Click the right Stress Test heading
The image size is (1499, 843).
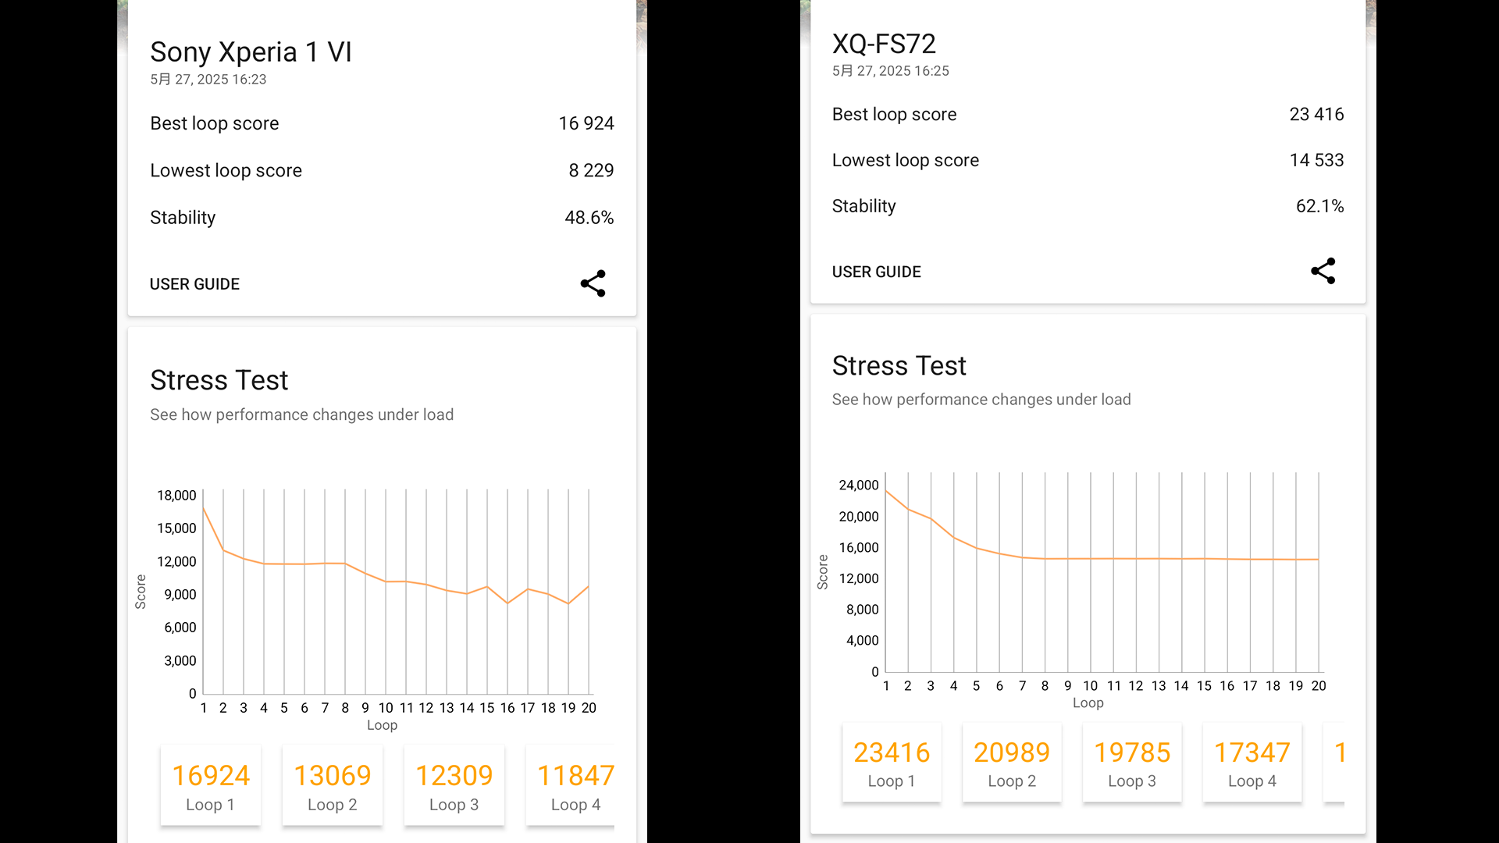(x=899, y=365)
